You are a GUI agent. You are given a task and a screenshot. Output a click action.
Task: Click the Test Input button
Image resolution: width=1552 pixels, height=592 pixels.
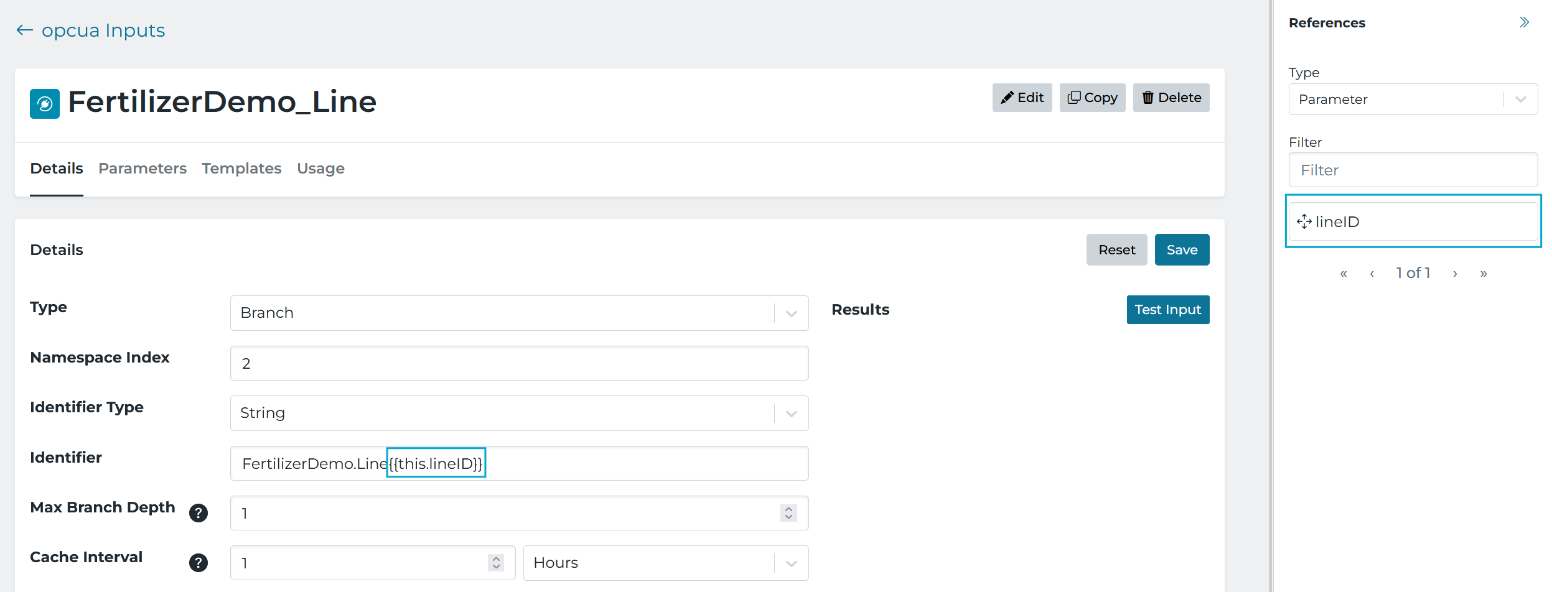click(x=1168, y=310)
